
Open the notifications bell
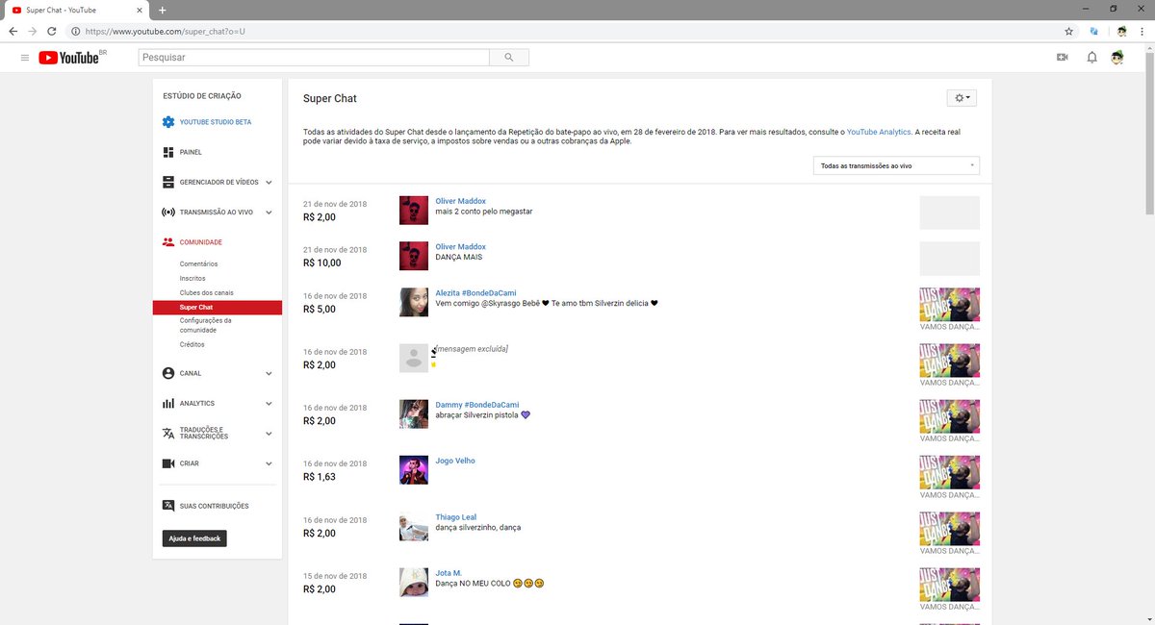pyautogui.click(x=1091, y=58)
